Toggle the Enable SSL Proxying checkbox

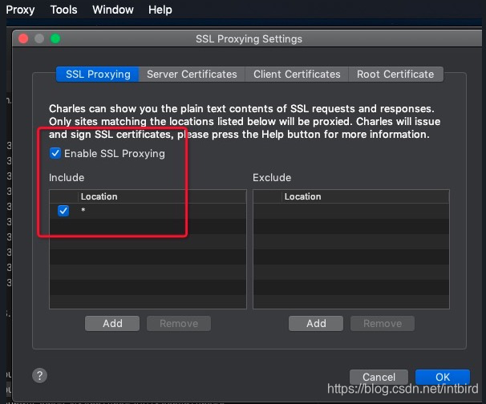pos(55,153)
